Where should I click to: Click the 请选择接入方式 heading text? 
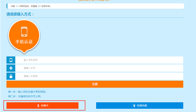click(20, 14)
